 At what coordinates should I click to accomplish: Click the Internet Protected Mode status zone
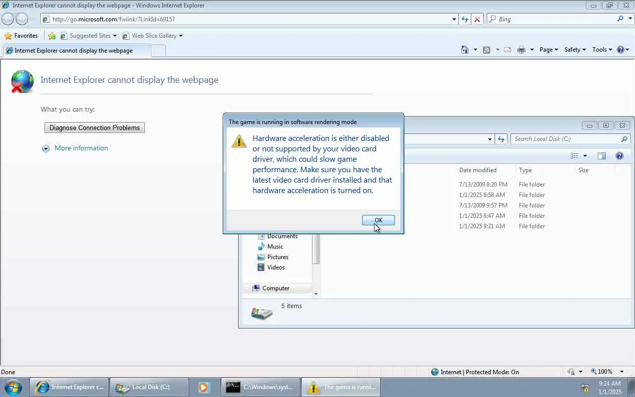pyautogui.click(x=475, y=372)
